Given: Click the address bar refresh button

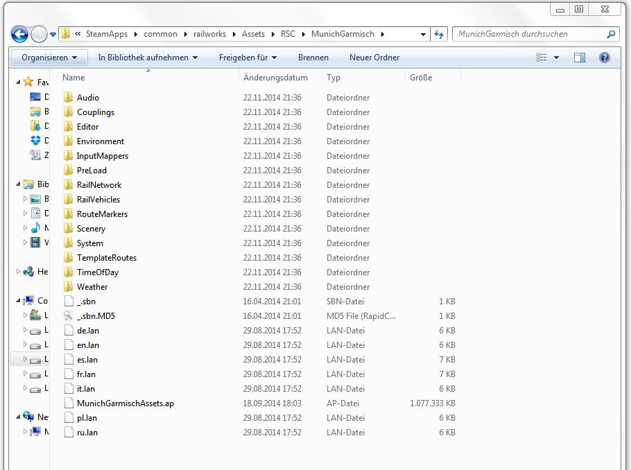Looking at the screenshot, I should tap(439, 34).
